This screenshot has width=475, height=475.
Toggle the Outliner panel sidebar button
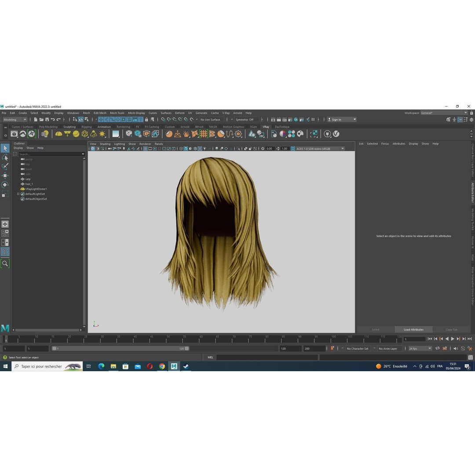(x=5, y=252)
